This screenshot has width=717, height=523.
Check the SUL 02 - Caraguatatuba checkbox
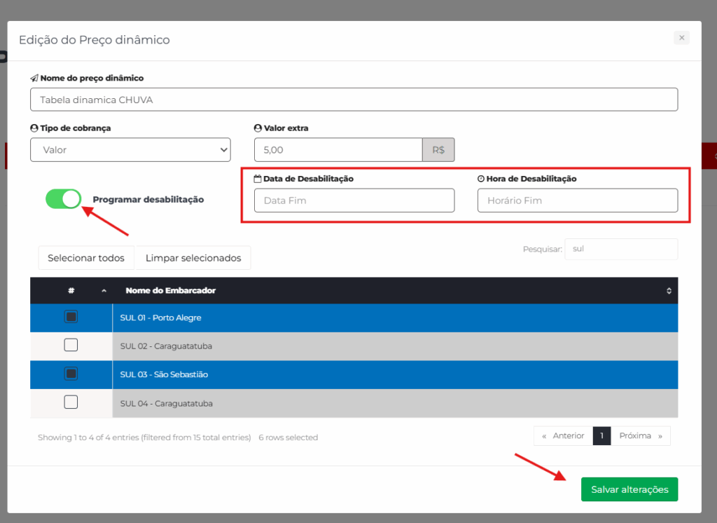click(x=71, y=345)
